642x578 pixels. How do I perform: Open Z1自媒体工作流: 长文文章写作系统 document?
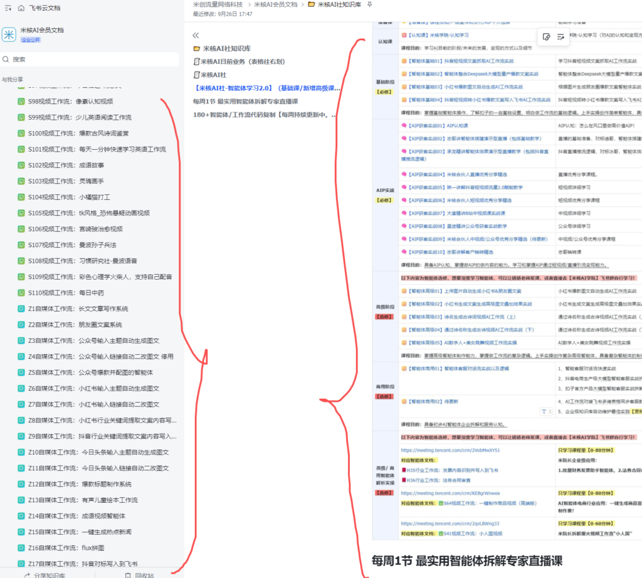click(78, 308)
